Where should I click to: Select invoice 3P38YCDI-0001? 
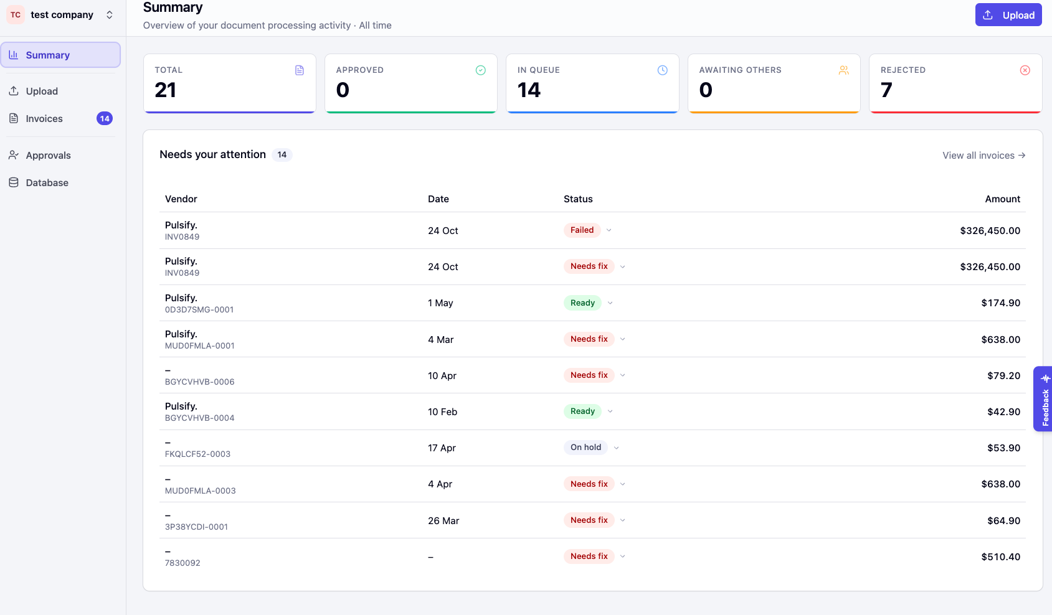click(196, 527)
